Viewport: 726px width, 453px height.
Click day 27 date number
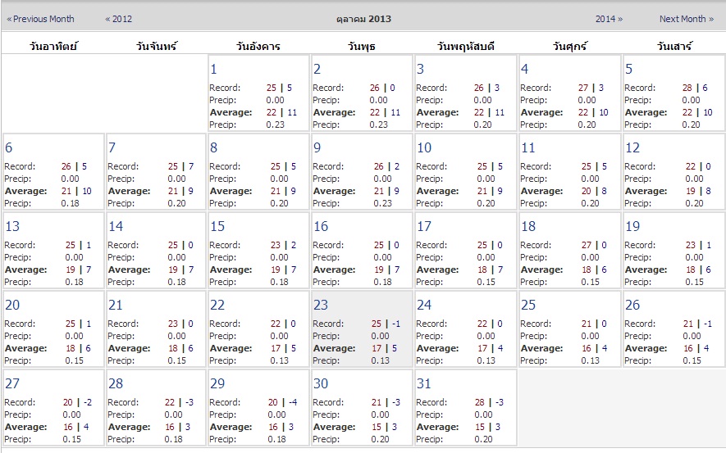(12, 383)
